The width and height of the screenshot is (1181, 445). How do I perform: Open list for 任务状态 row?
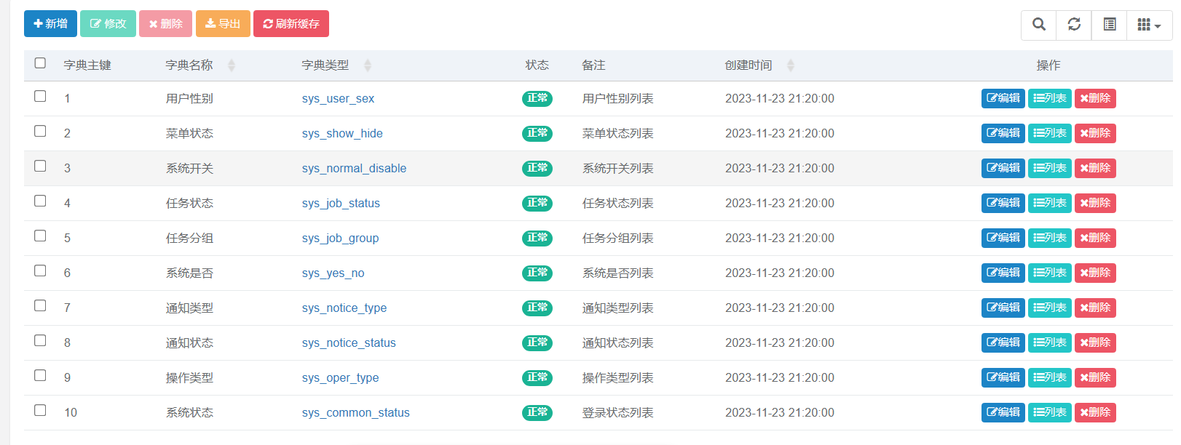(1049, 203)
